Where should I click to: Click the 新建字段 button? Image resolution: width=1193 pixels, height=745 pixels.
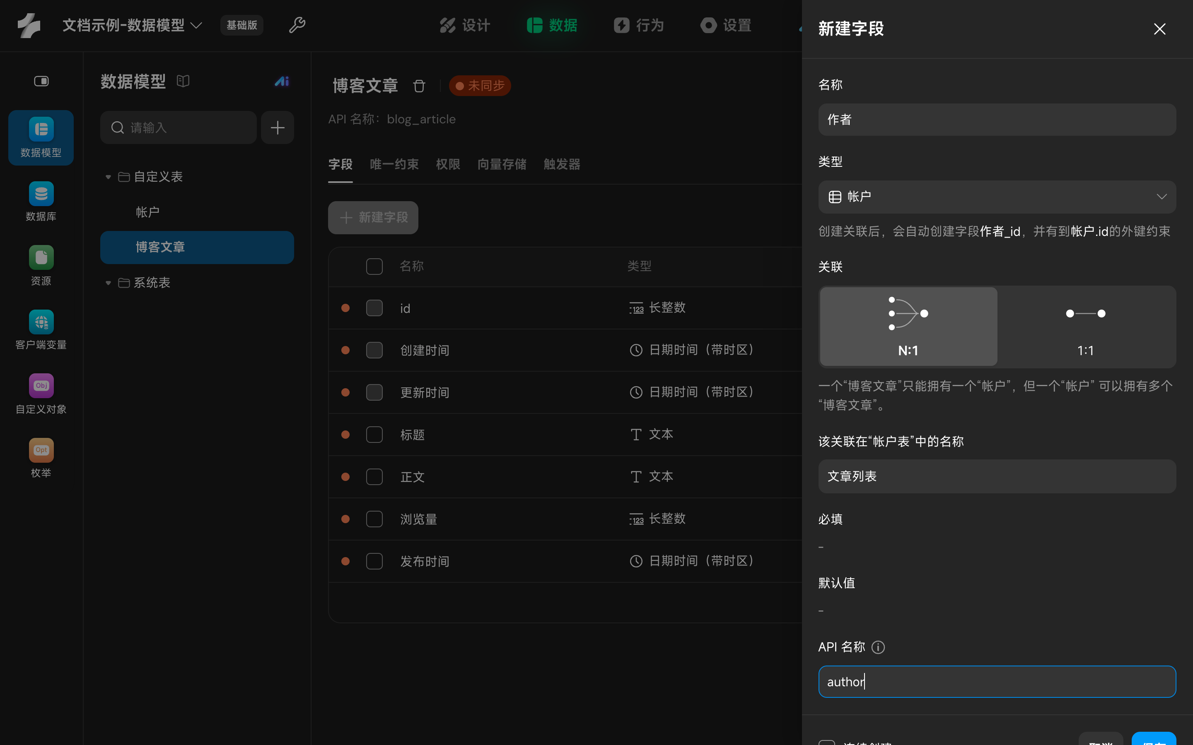pos(373,217)
